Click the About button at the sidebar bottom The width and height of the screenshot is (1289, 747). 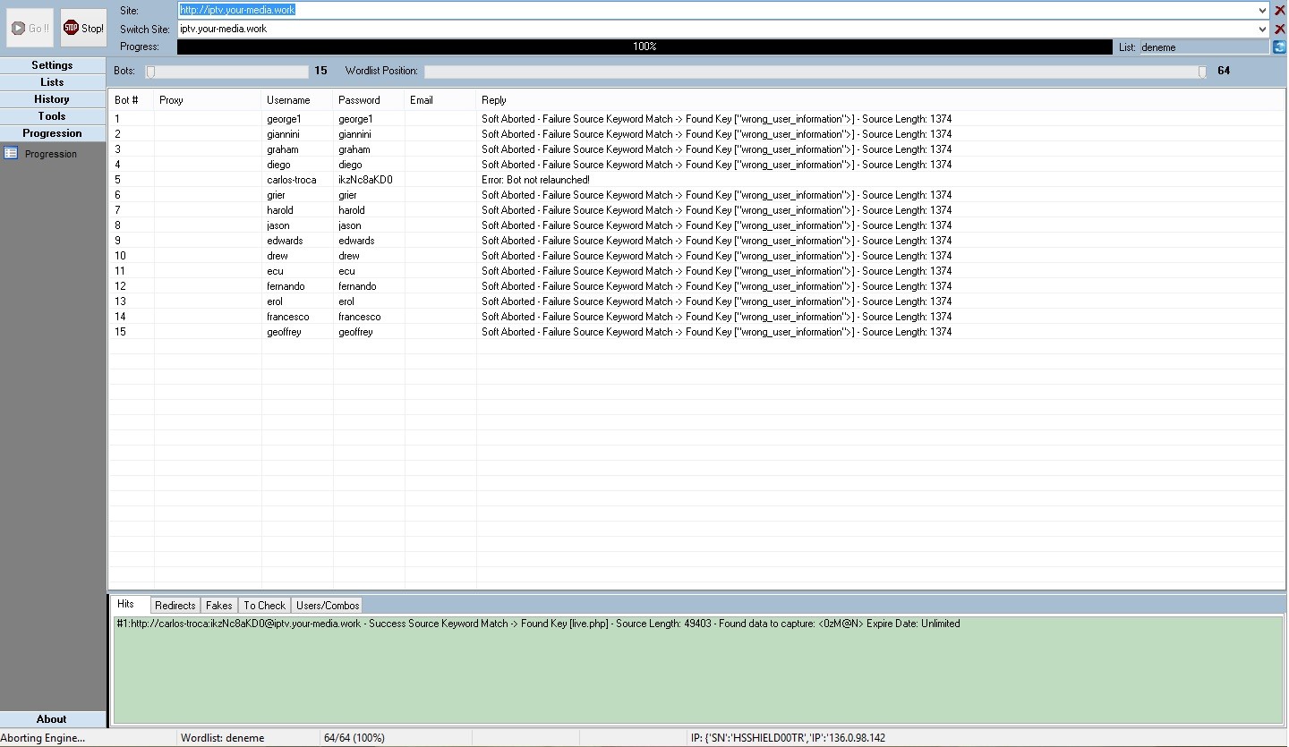tap(52, 719)
